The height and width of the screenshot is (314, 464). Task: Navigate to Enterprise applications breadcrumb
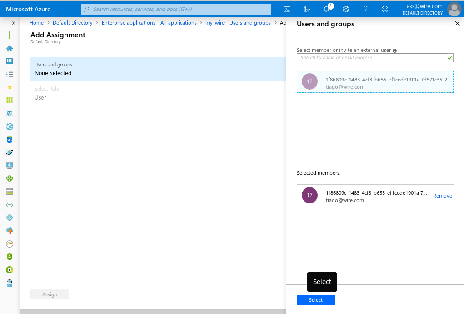tap(149, 23)
